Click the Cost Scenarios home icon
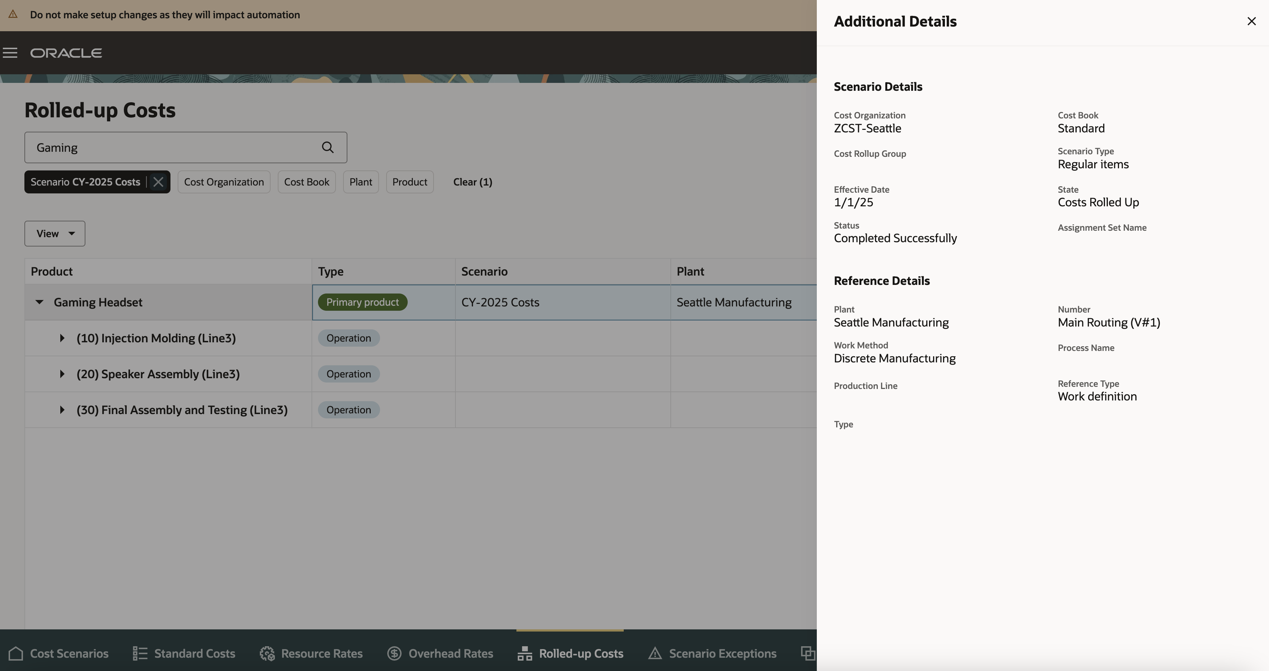The width and height of the screenshot is (1269, 671). pyautogui.click(x=16, y=653)
